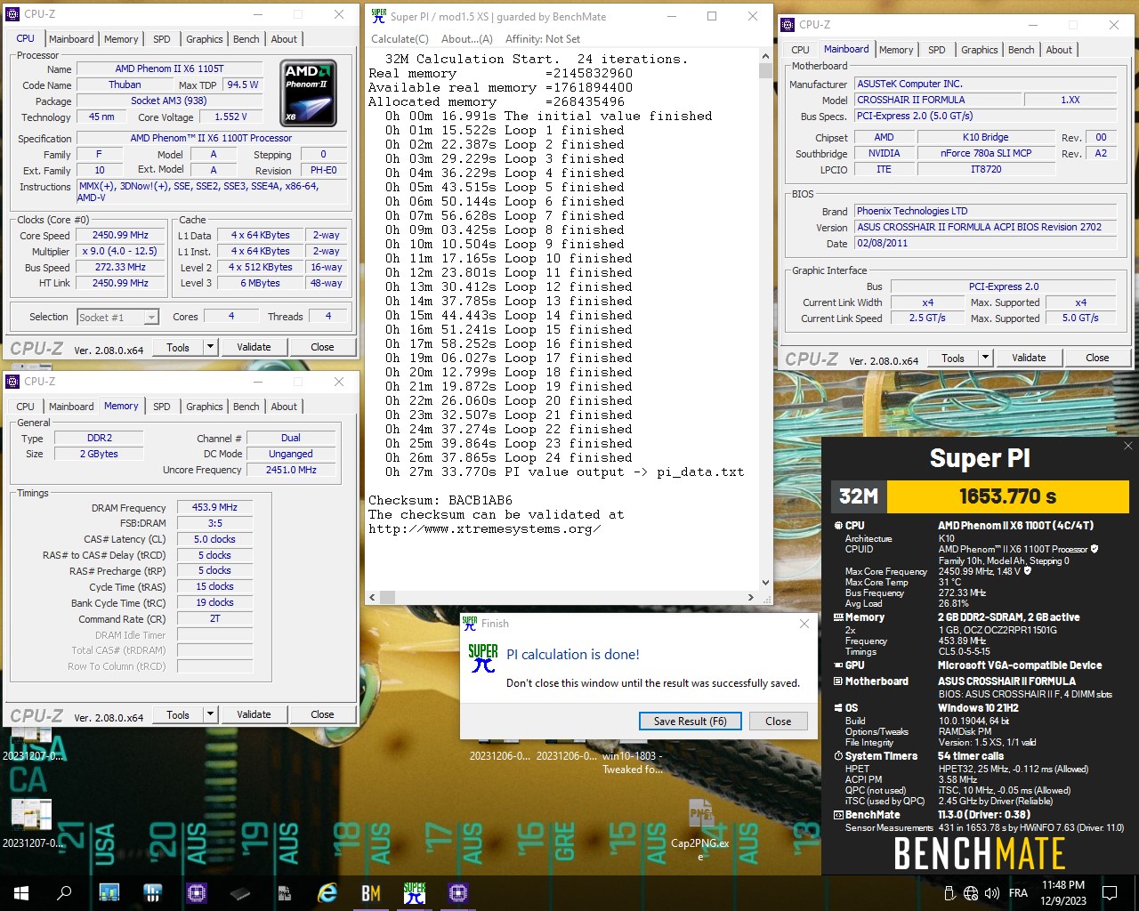Click the OS Windows icon in BenchMate panel
This screenshot has height=911, width=1139.
(838, 708)
